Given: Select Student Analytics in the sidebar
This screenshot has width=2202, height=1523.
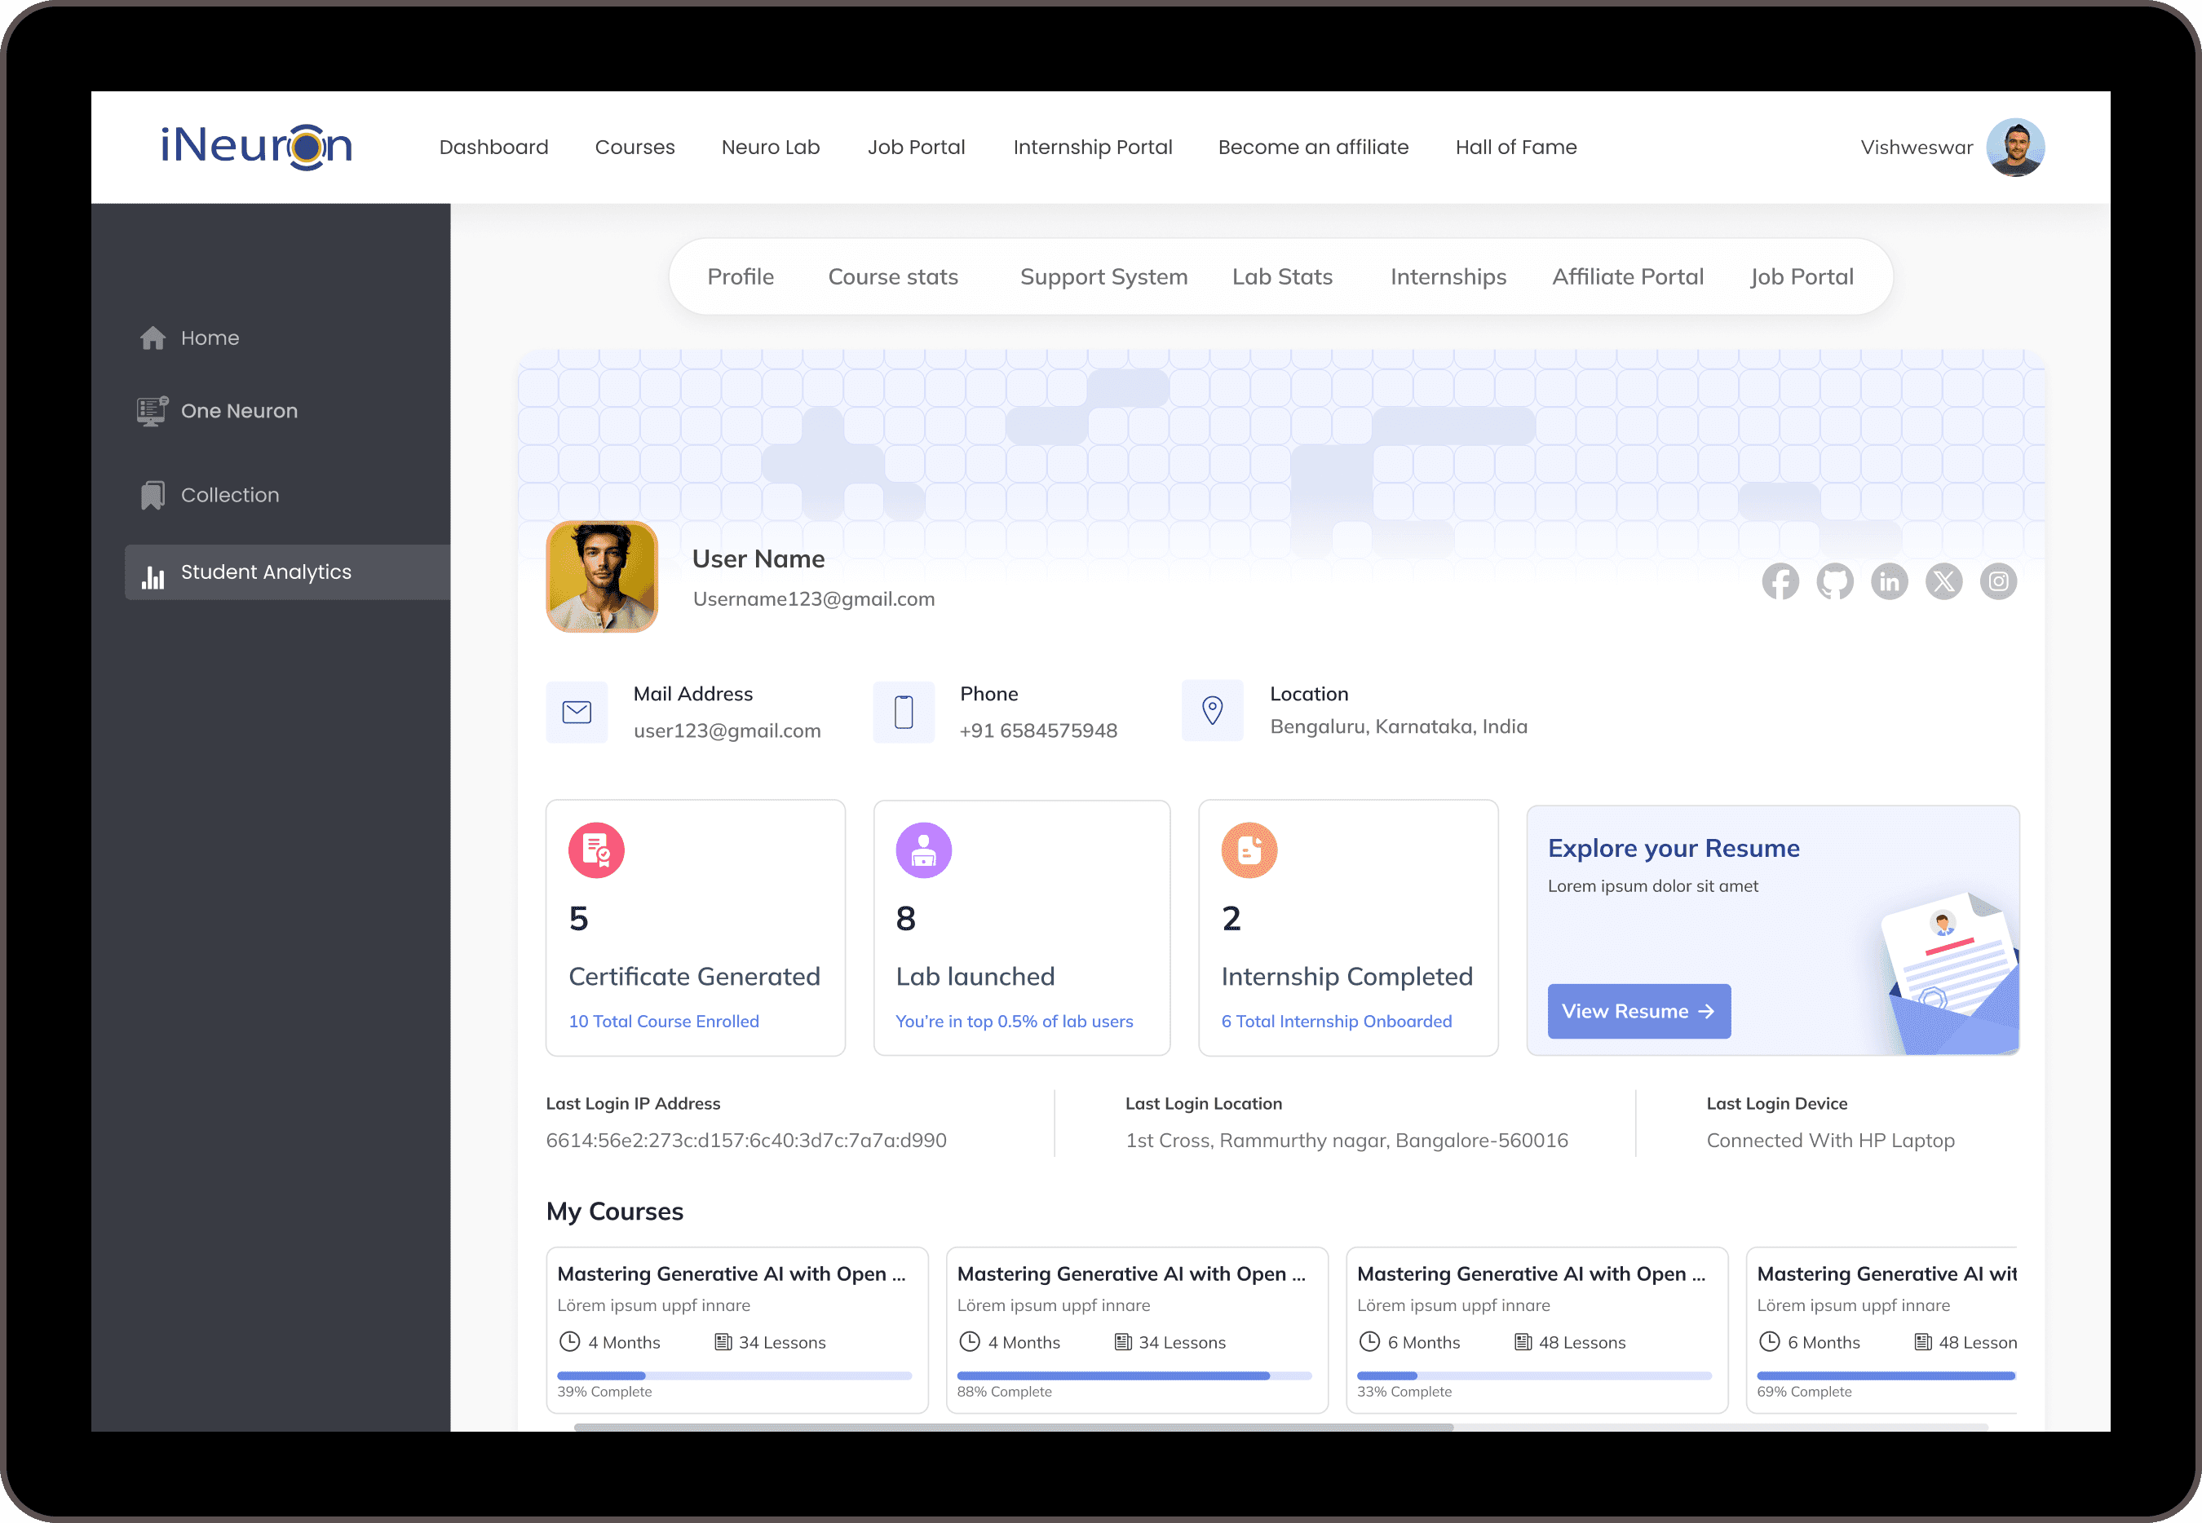Looking at the screenshot, I should click(287, 572).
